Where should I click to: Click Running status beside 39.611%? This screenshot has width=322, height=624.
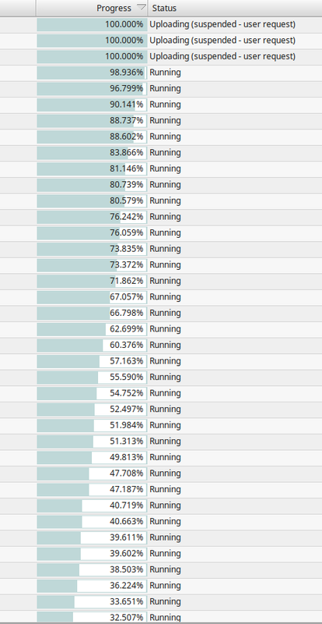pos(165,537)
